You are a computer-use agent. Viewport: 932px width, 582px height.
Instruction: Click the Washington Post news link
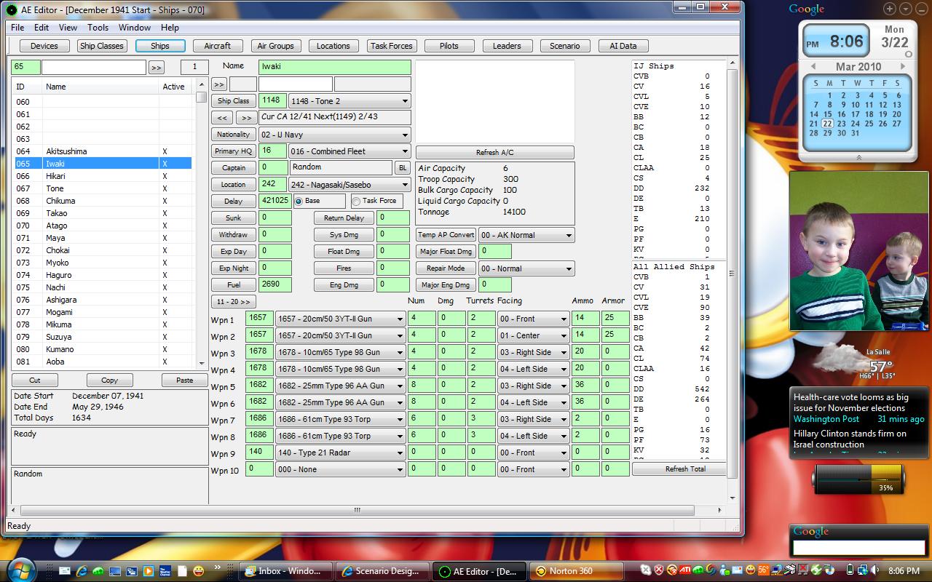826,419
